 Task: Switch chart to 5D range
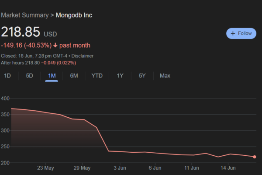pos(29,76)
